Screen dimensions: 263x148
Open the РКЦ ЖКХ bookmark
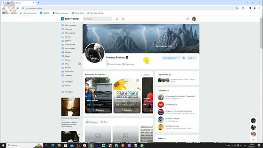tap(45, 13)
